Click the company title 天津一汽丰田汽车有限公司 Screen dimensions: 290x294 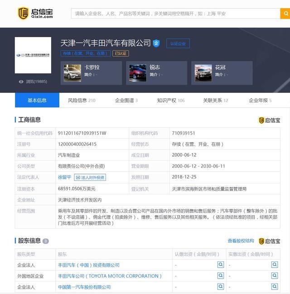click(x=106, y=43)
